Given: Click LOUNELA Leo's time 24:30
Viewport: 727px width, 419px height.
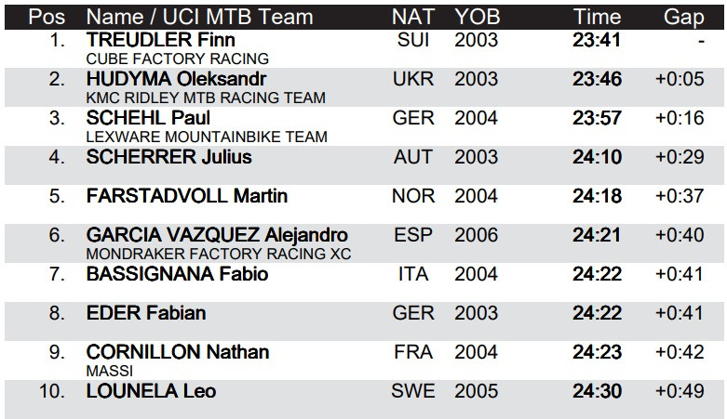Looking at the screenshot, I should 597,391.
